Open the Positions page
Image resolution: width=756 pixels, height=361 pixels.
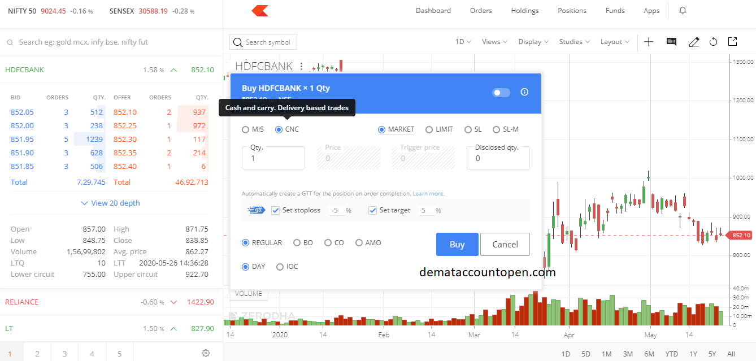(x=572, y=11)
